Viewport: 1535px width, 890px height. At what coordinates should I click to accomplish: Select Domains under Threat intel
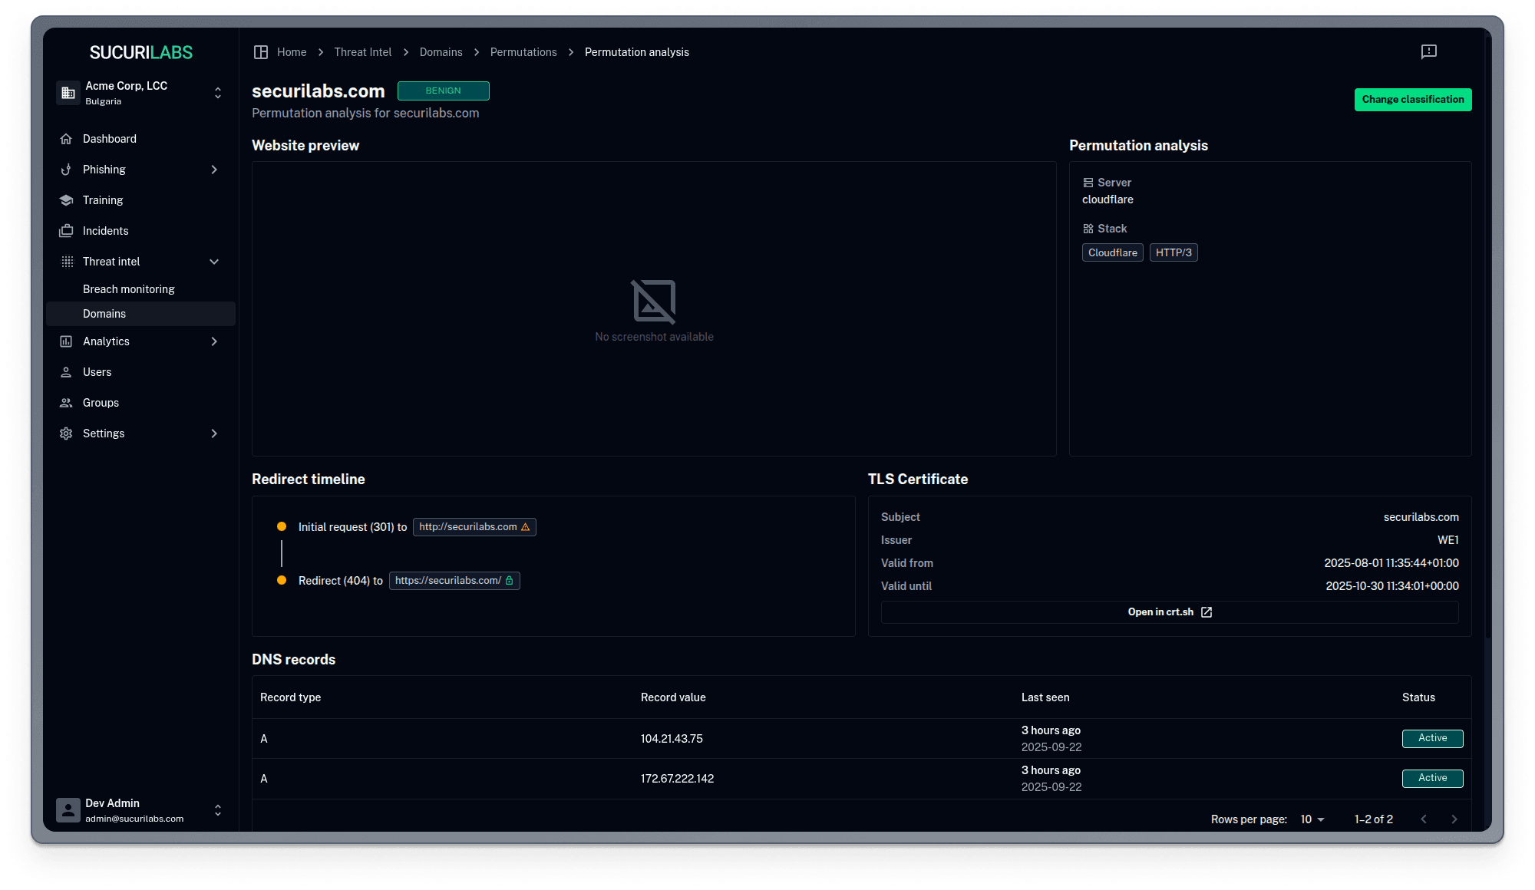point(140,314)
